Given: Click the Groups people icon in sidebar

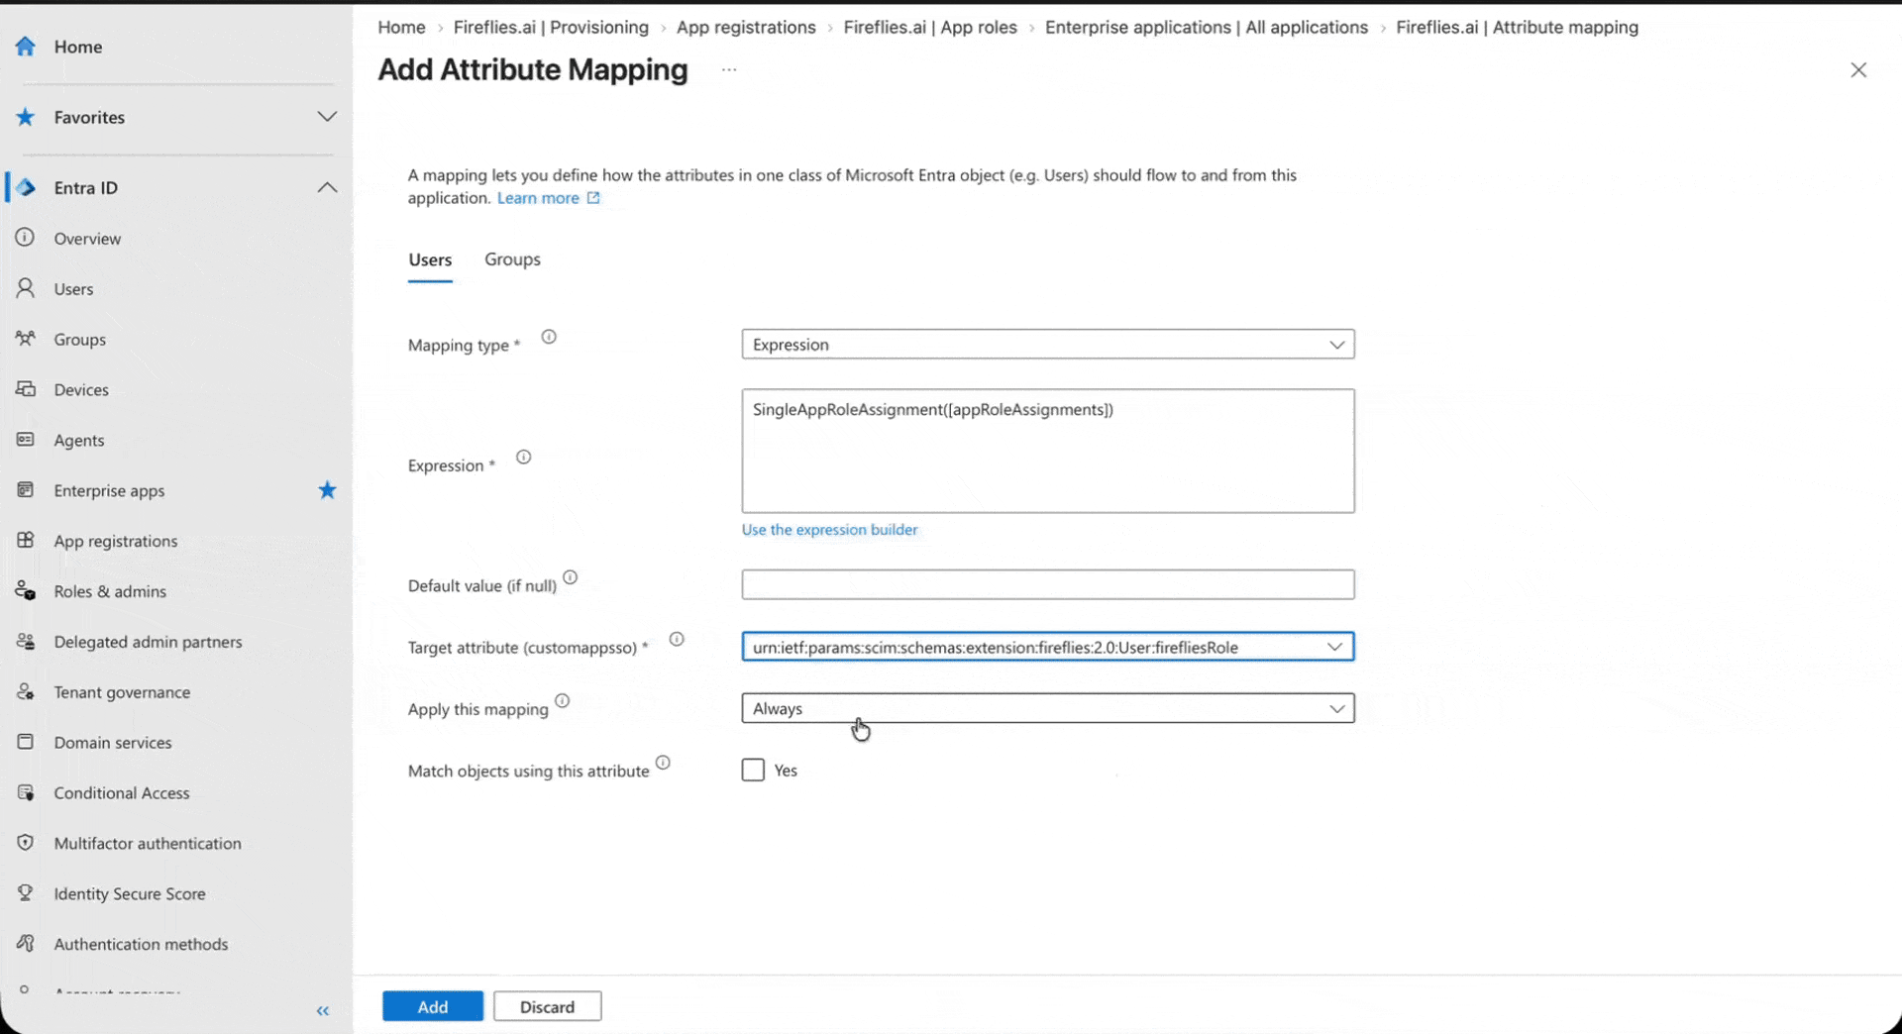Looking at the screenshot, I should tap(25, 339).
